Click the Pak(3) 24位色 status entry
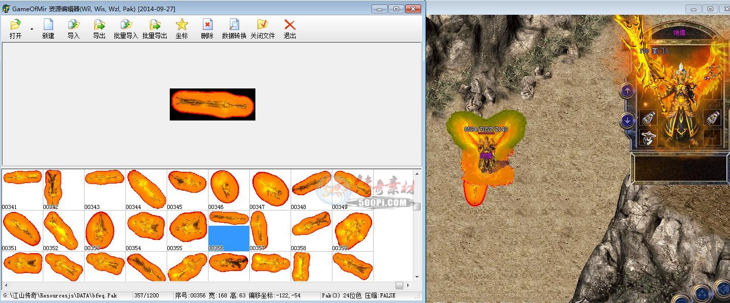730x303 pixels. [x=342, y=295]
